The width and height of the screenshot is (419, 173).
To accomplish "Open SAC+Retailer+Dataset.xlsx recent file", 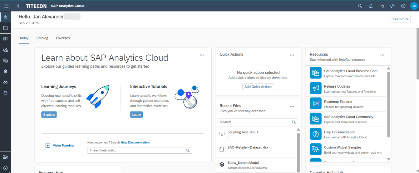I will 256,150.
